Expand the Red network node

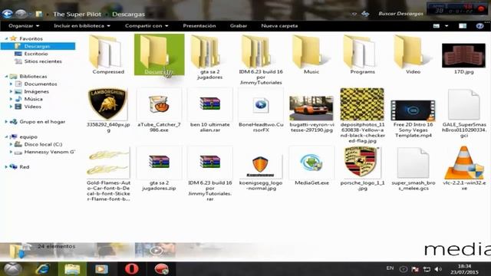6,167
